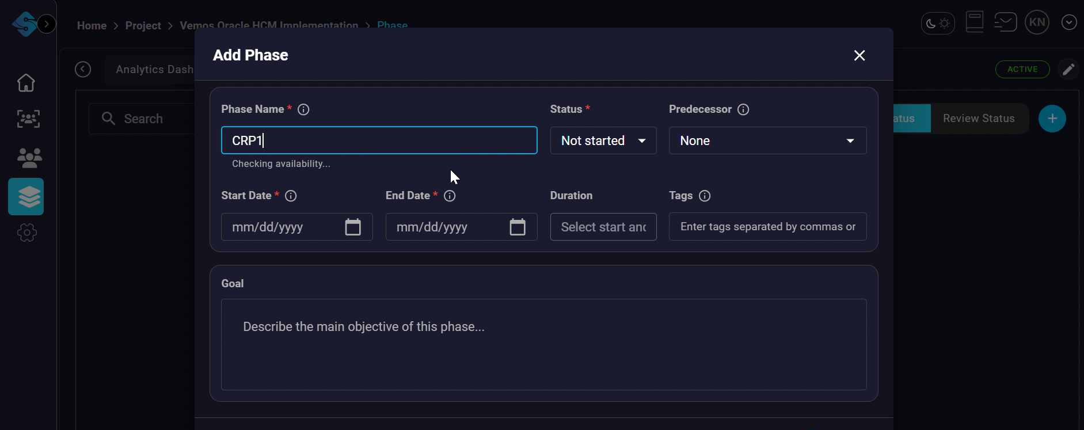Expand the user menu chevron
The image size is (1084, 430).
tap(1069, 22)
